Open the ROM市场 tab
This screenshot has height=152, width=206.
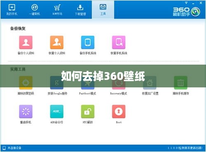pyautogui.click(x=57, y=10)
